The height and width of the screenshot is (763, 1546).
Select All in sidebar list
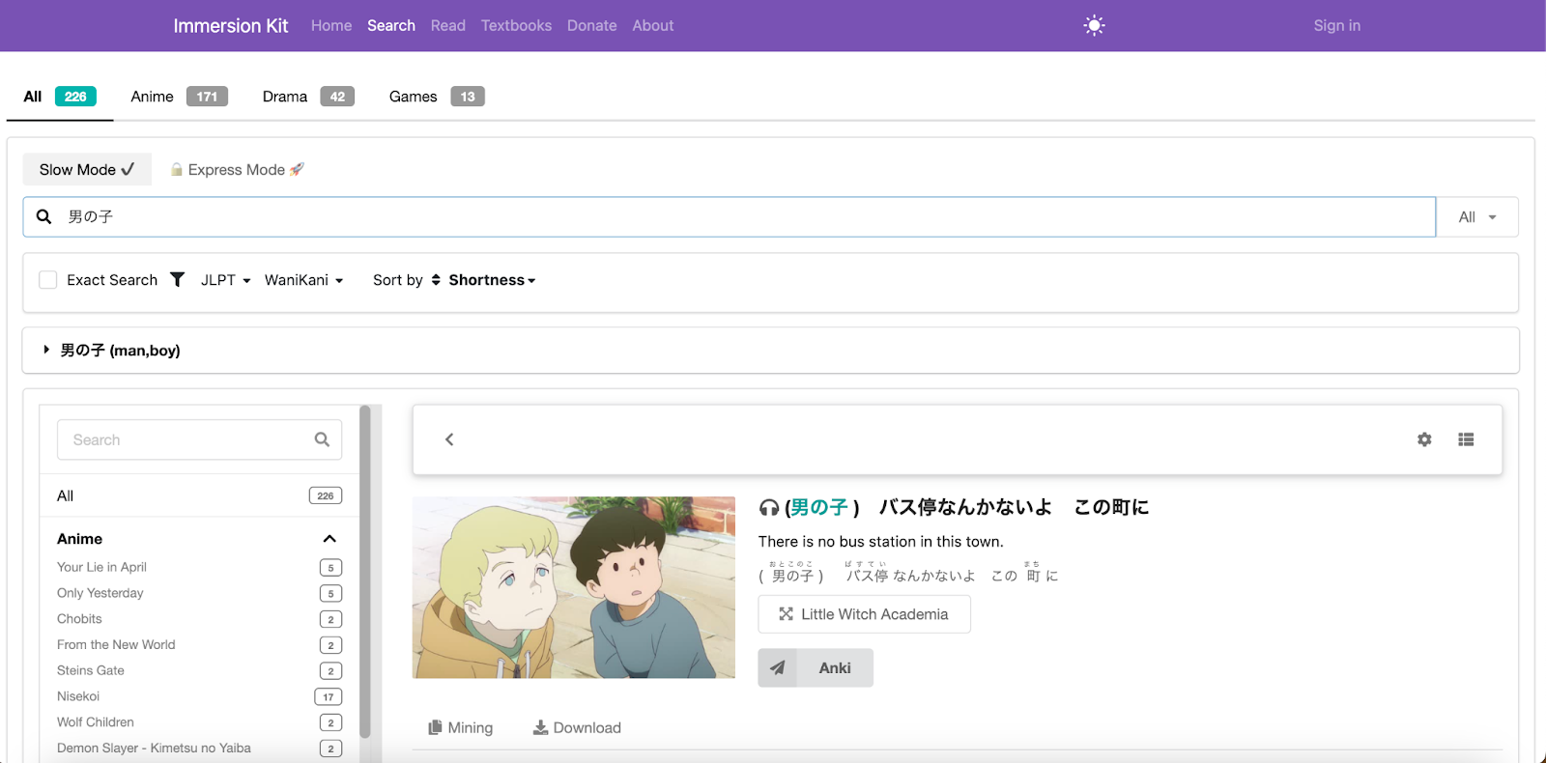click(x=199, y=495)
